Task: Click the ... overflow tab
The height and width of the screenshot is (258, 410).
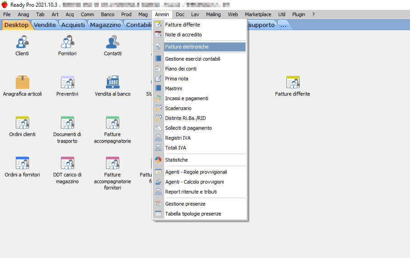Action: (283, 25)
